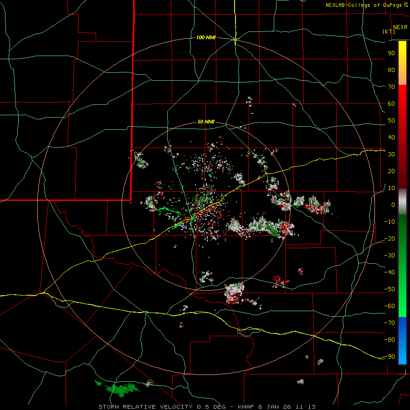
Task: Click the positive 70 scale value
Action: [391, 87]
